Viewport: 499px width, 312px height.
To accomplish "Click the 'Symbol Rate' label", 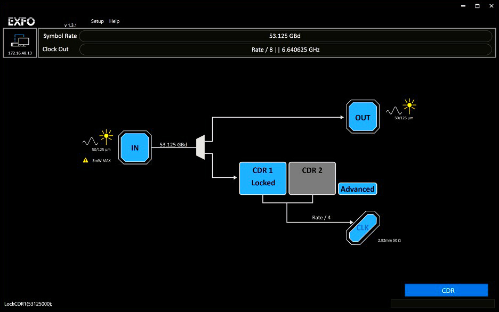I will click(60, 36).
